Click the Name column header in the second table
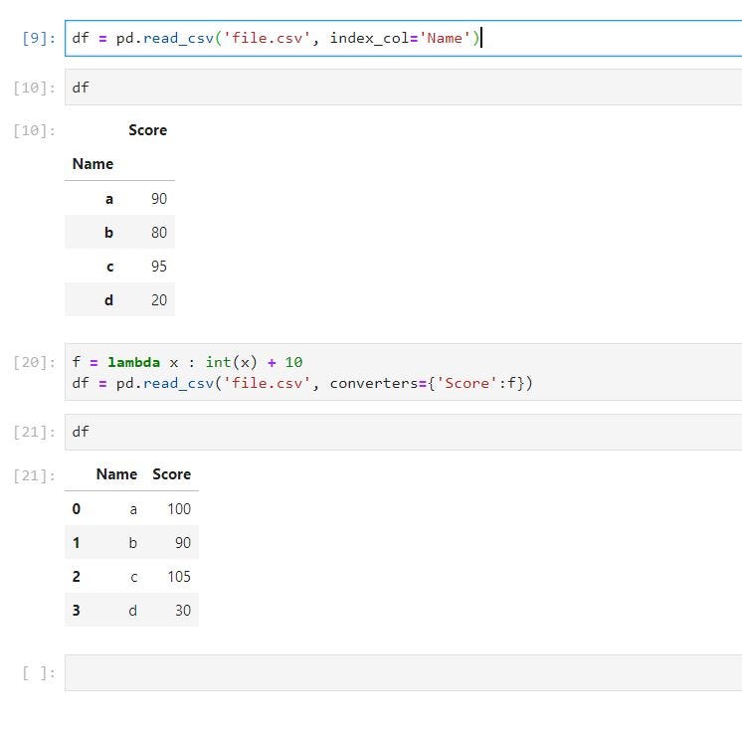 (117, 474)
